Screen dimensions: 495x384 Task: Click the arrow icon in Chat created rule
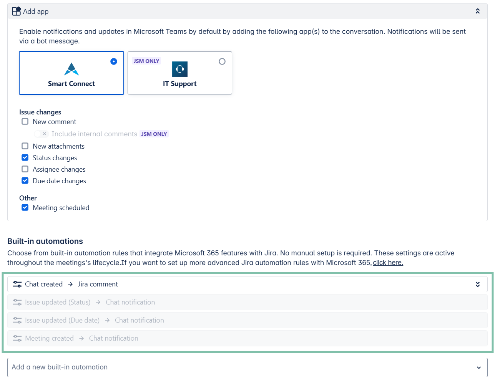(x=70, y=284)
